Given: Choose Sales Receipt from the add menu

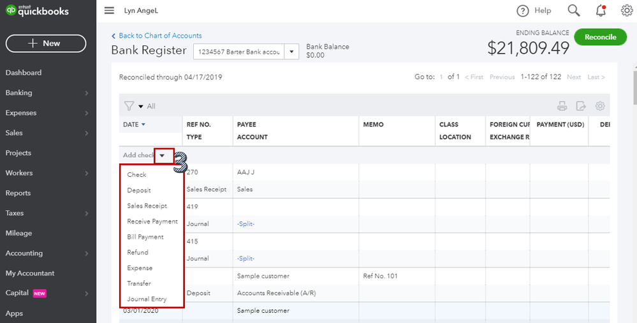Looking at the screenshot, I should tap(147, 206).
